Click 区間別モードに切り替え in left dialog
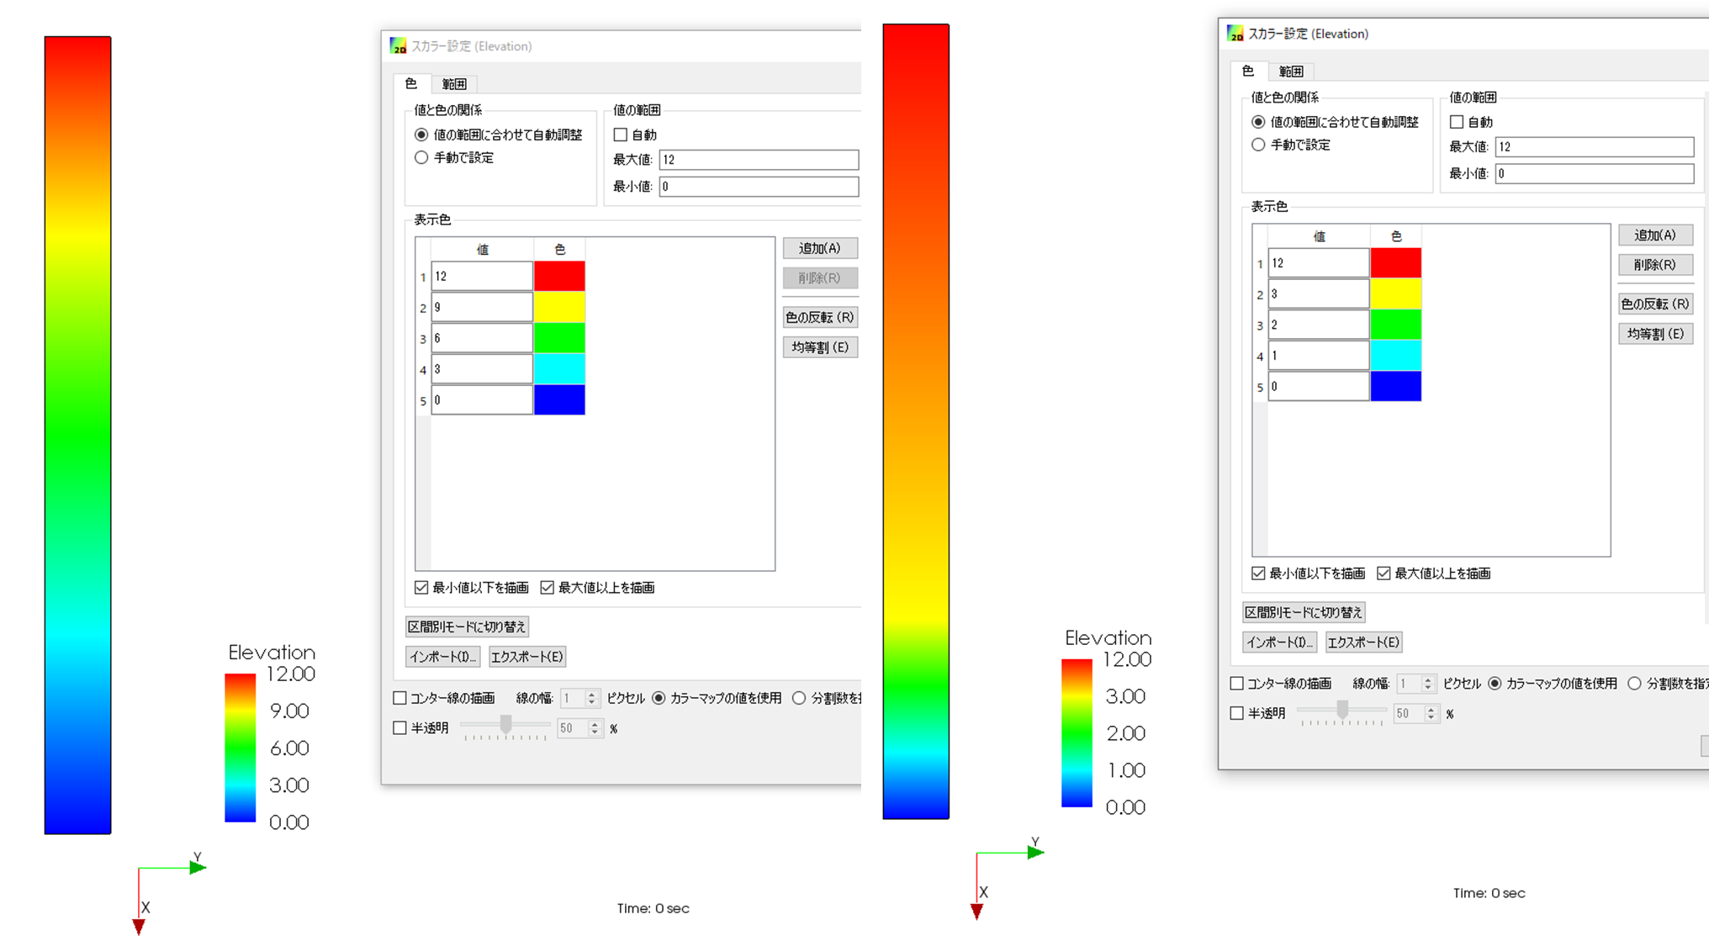The height and width of the screenshot is (946, 1709). (x=467, y=626)
